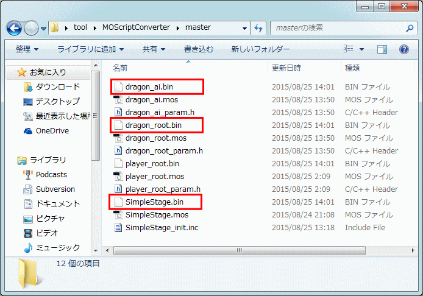Screen dimensions: 423x296
Task: Sort by the 種類 column header
Action: [352, 68]
